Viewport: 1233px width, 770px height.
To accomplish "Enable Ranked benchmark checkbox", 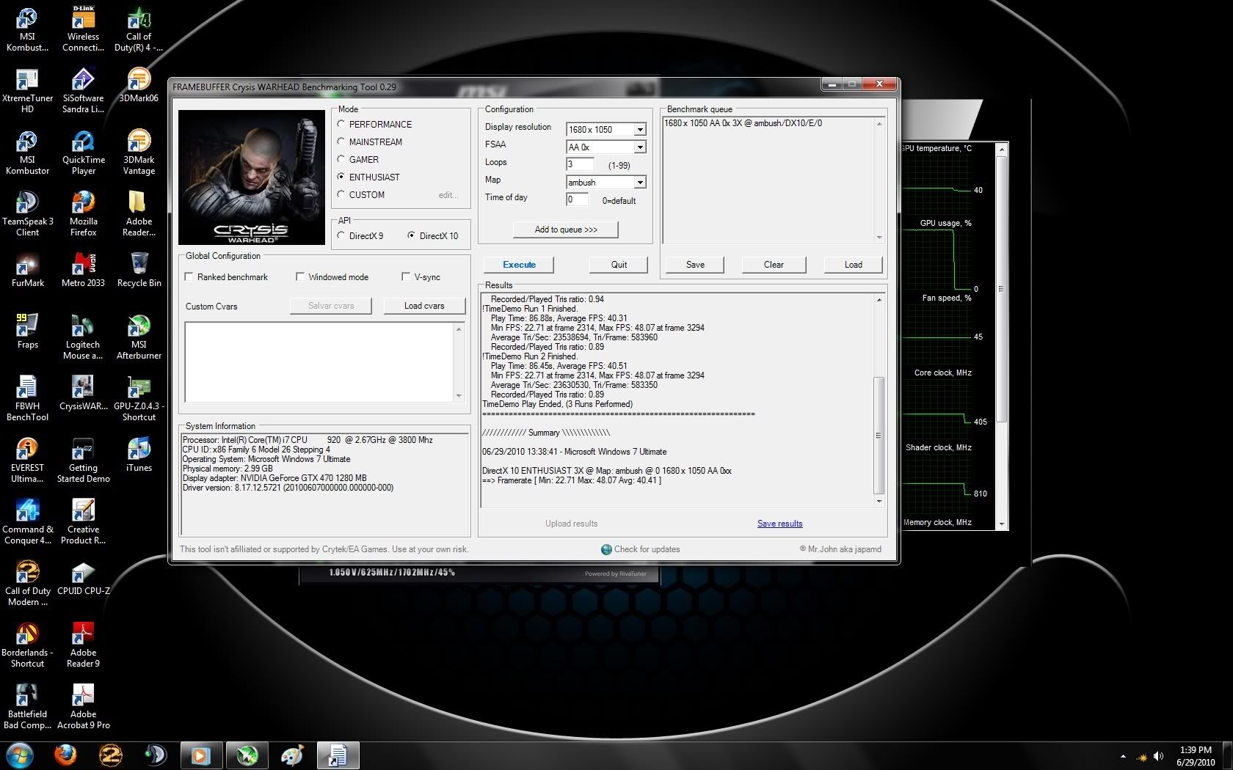I will tap(189, 276).
